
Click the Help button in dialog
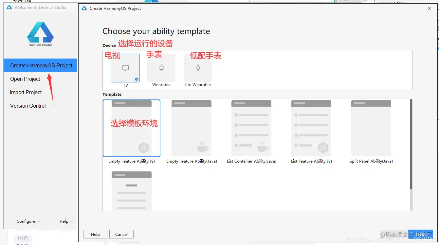click(95, 234)
